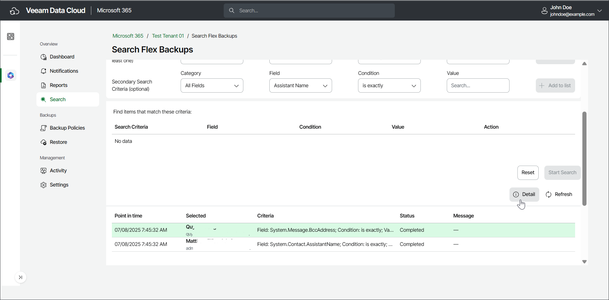Open the apps grid icon in left rail

[x=10, y=37]
